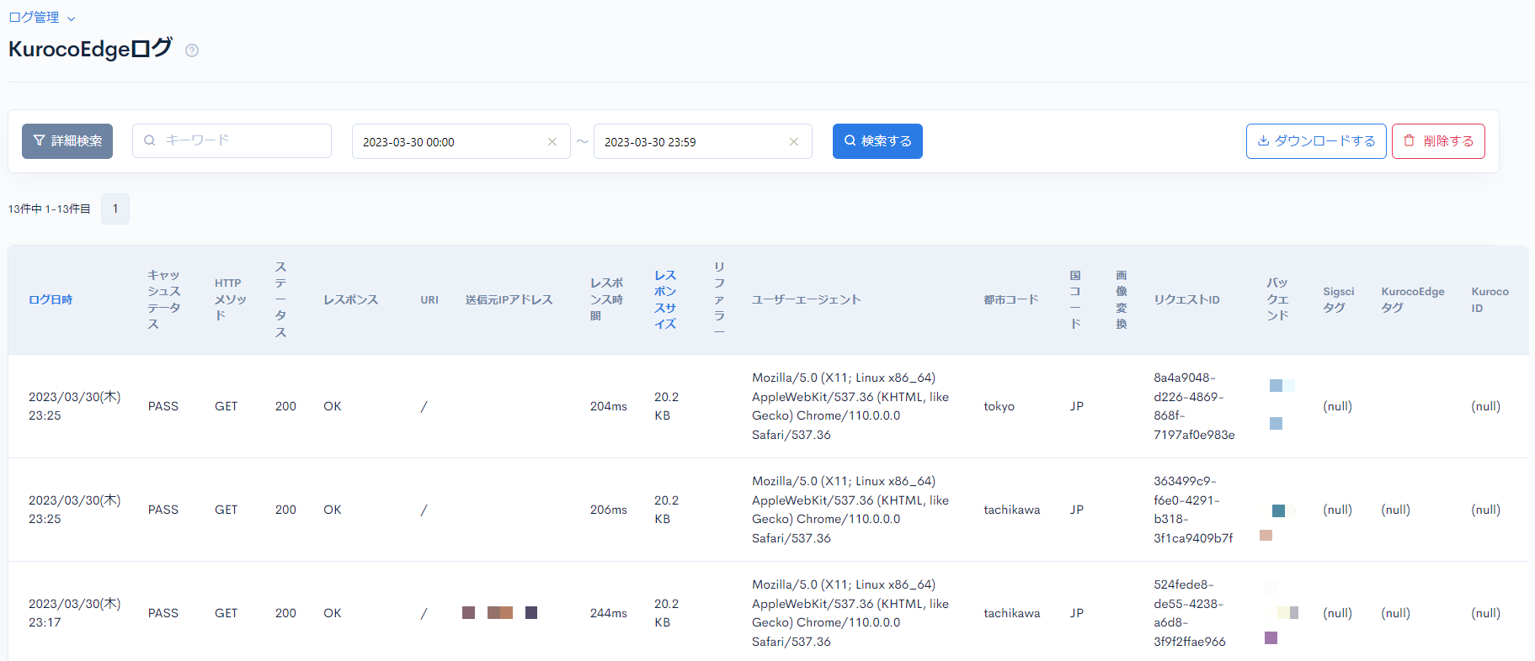This screenshot has width=1535, height=661.
Task: Sort by ログ日時 column header
Action: coord(51,299)
